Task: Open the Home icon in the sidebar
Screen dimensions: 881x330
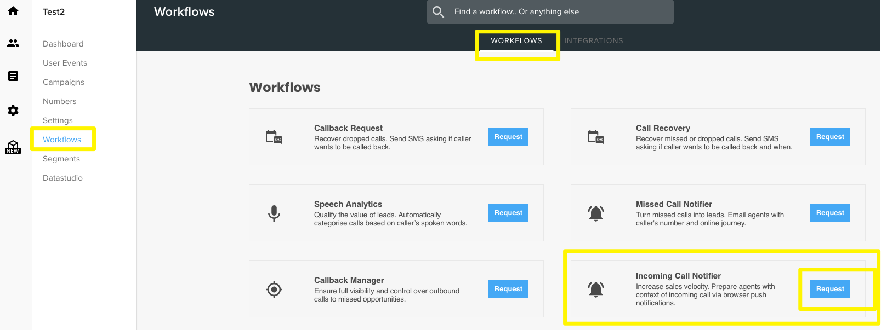Action: [x=13, y=11]
